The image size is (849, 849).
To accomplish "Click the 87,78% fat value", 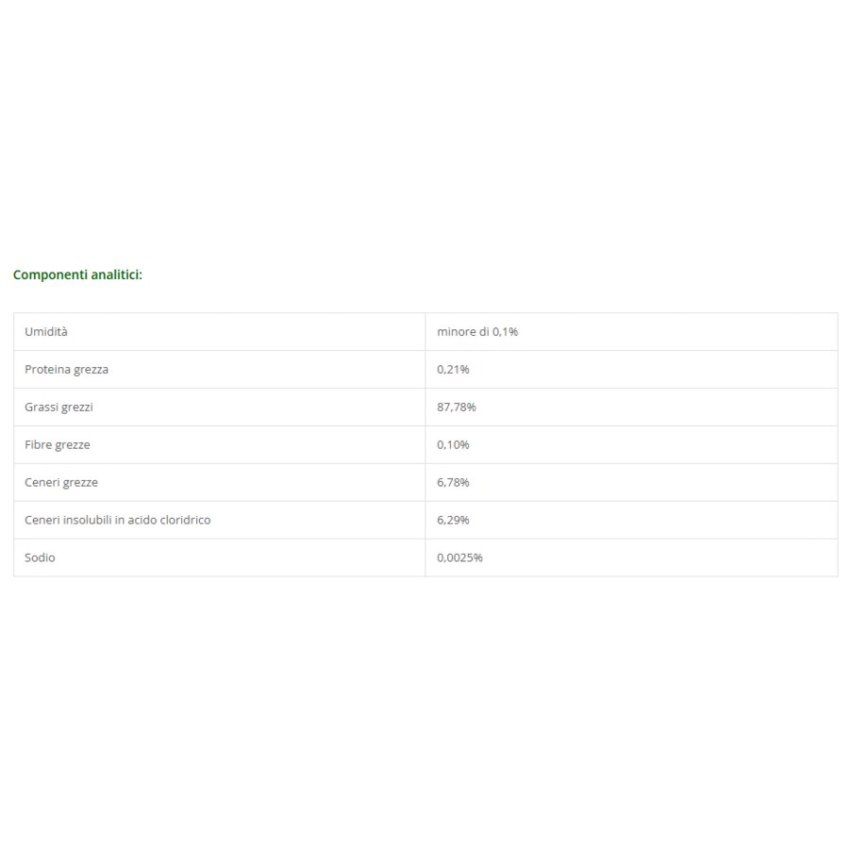I will point(456,408).
